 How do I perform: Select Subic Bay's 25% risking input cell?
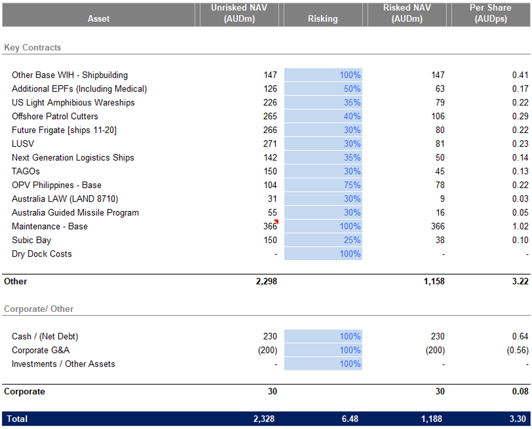323,240
